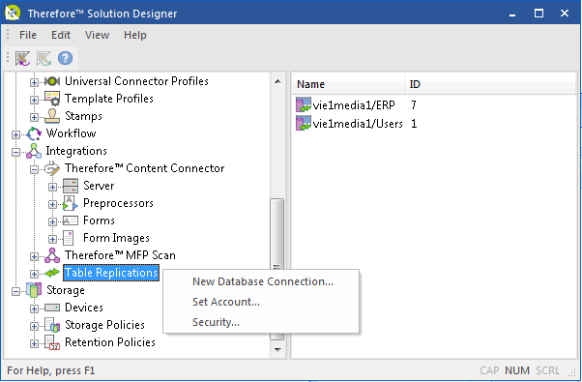Select the vie1media1/Users entry
This screenshot has width=582, height=382.
[358, 123]
